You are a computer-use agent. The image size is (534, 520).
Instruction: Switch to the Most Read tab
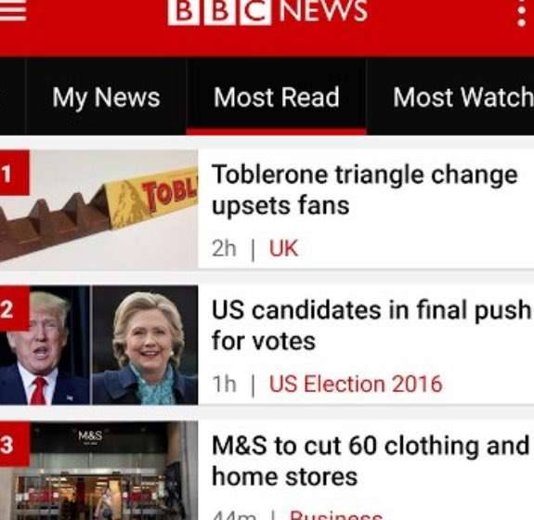[276, 97]
